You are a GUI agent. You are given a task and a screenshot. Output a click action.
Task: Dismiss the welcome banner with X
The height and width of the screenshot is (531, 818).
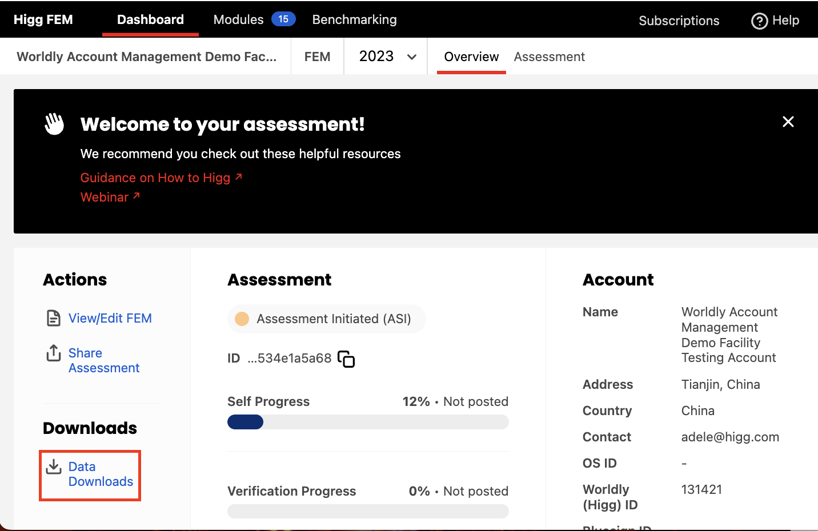(x=788, y=122)
